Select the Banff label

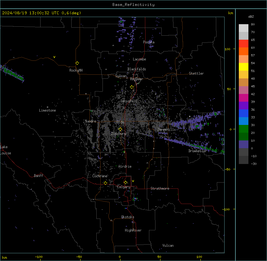coord(38,176)
